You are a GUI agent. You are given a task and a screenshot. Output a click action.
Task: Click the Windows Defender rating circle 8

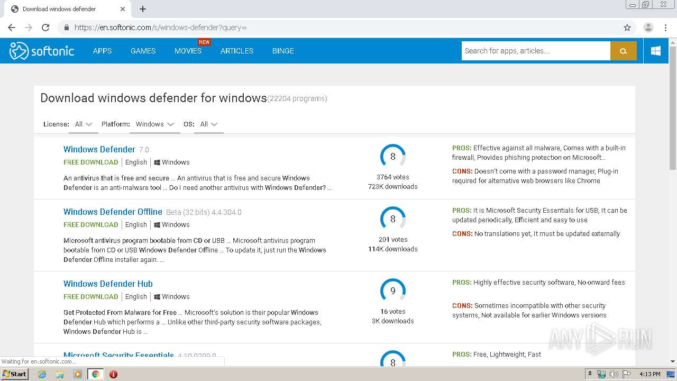[393, 157]
